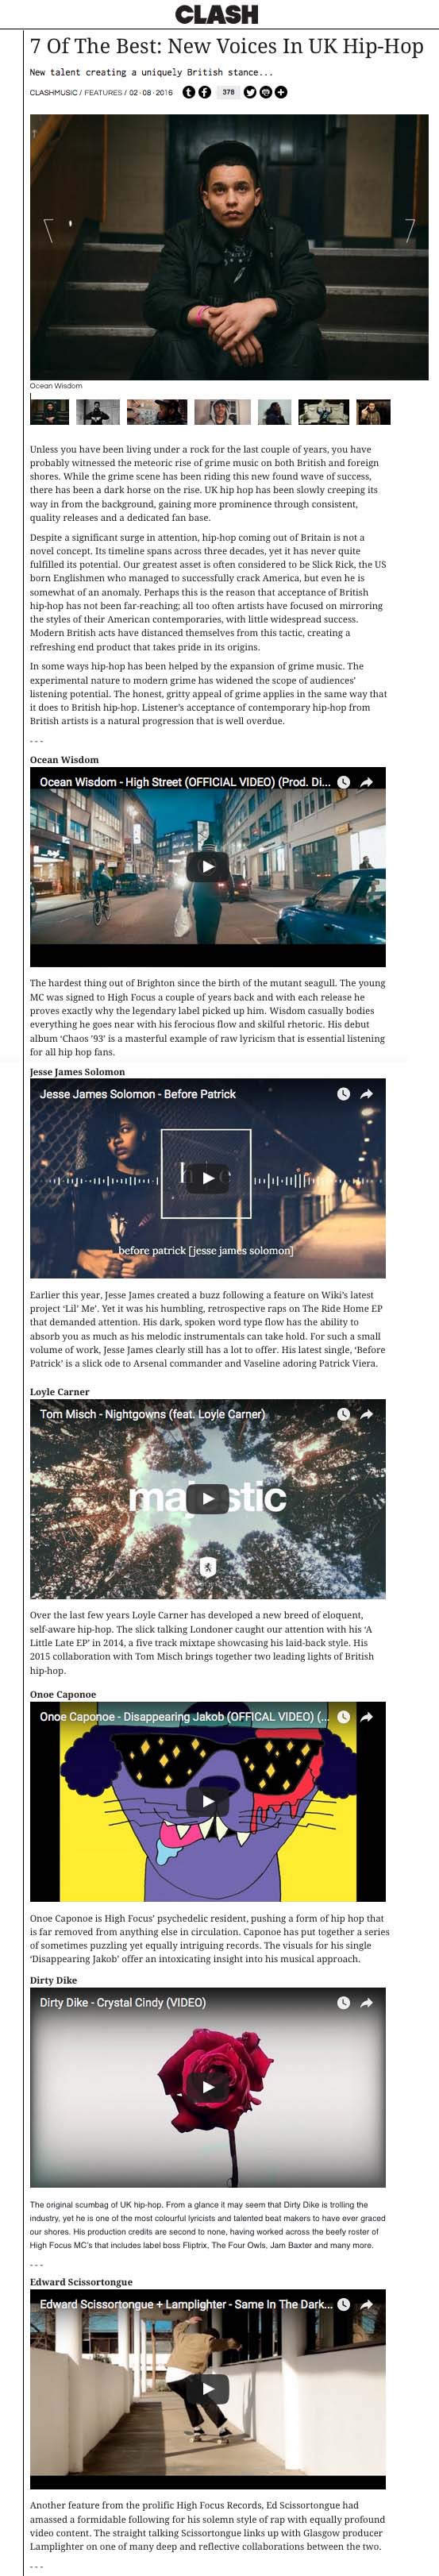This screenshot has height=2576, width=439.
Task: Open the CLASHMUSIC breadcrumb link
Action: pos(54,93)
